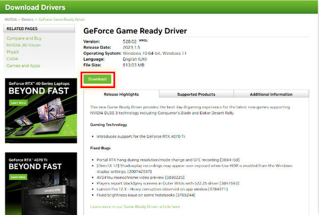
Task: Open the PhysX related page
Action: (x=13, y=52)
